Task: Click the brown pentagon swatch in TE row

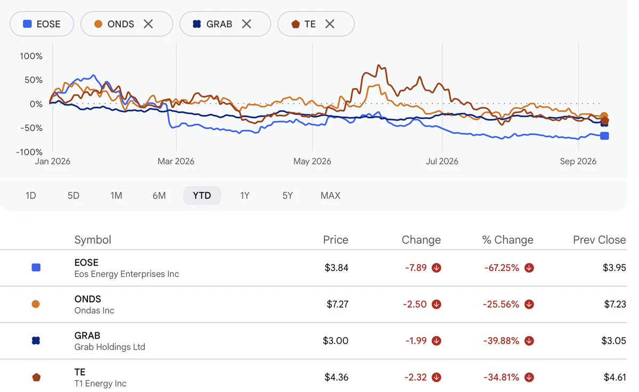Action: click(36, 377)
